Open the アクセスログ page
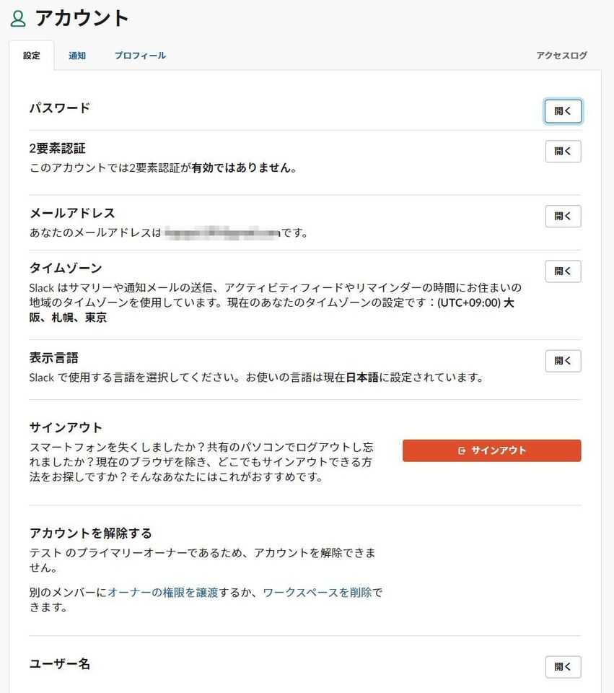 tap(562, 55)
